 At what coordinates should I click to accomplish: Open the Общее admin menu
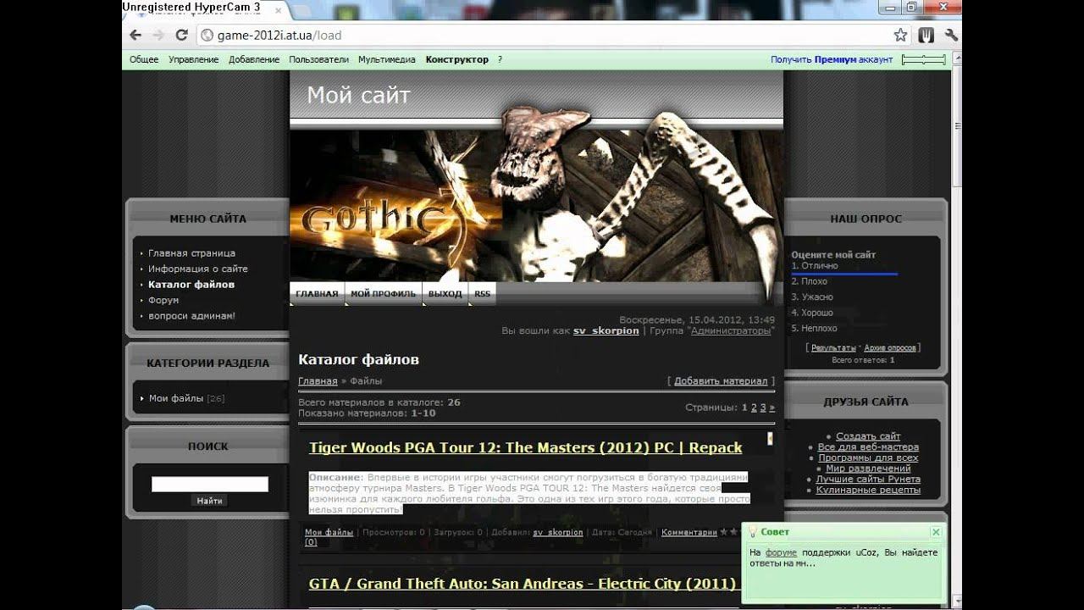(x=144, y=60)
